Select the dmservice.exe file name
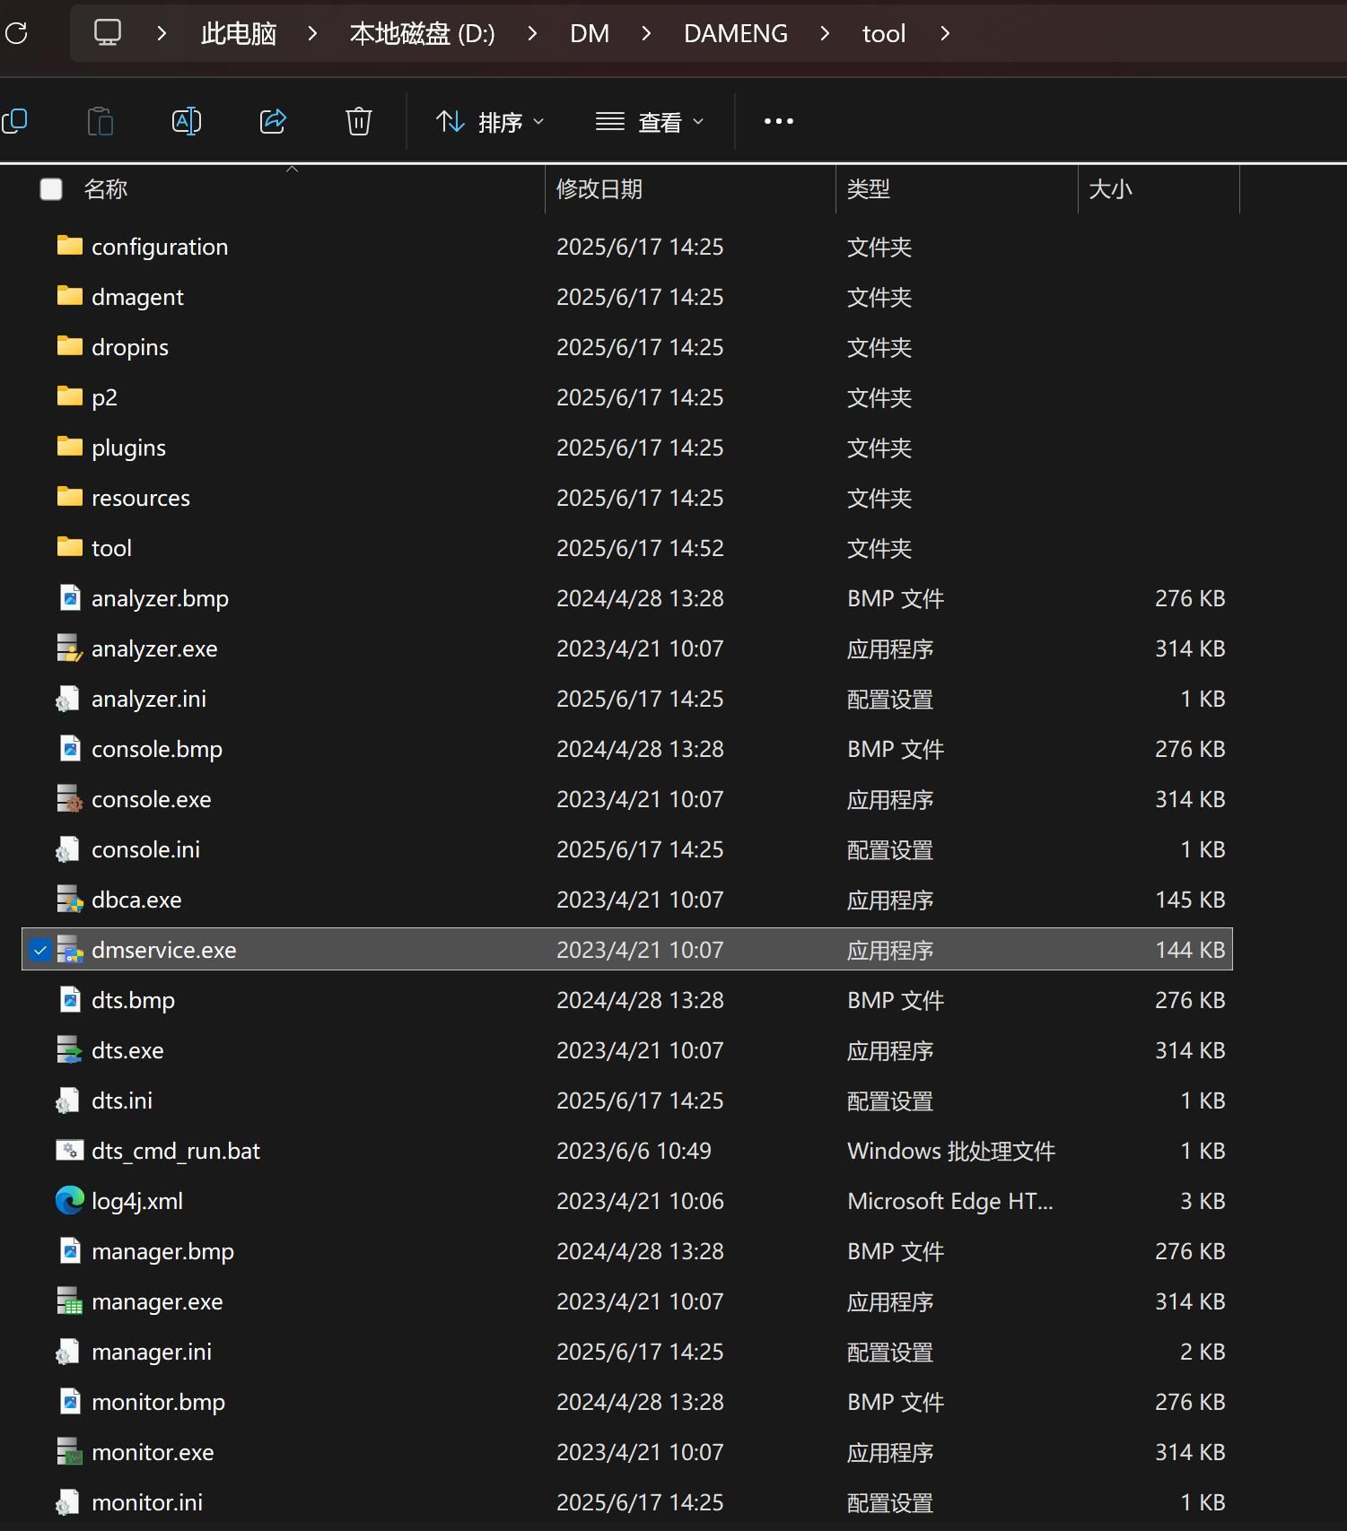Image resolution: width=1347 pixels, height=1531 pixels. coord(164,950)
